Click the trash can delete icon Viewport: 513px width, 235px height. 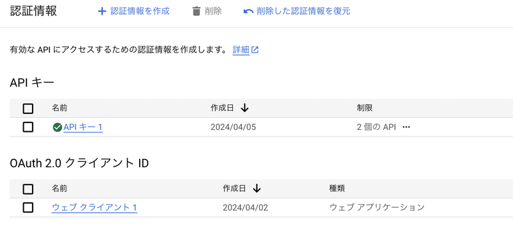point(196,12)
